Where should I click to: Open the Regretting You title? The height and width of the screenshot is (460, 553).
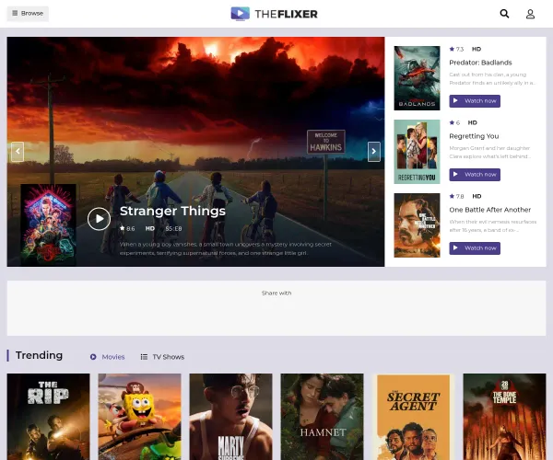click(474, 136)
